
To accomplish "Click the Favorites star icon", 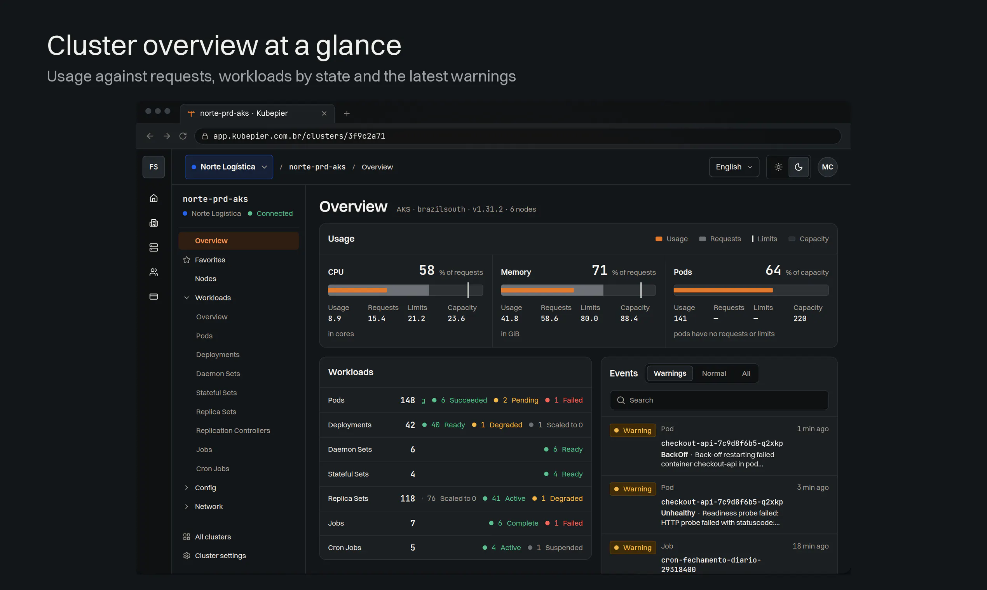I will click(187, 260).
